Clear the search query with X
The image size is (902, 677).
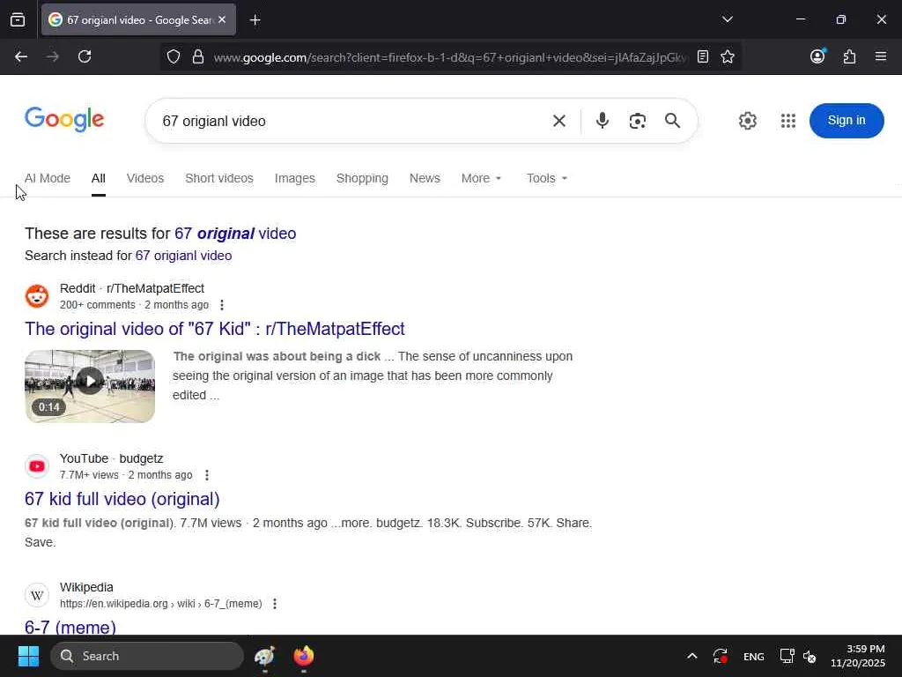point(558,121)
